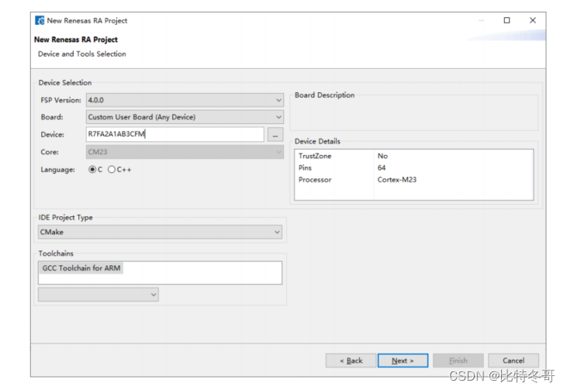The height and width of the screenshot is (390, 567).
Task: Click the Pins value 64
Action: pos(382,167)
